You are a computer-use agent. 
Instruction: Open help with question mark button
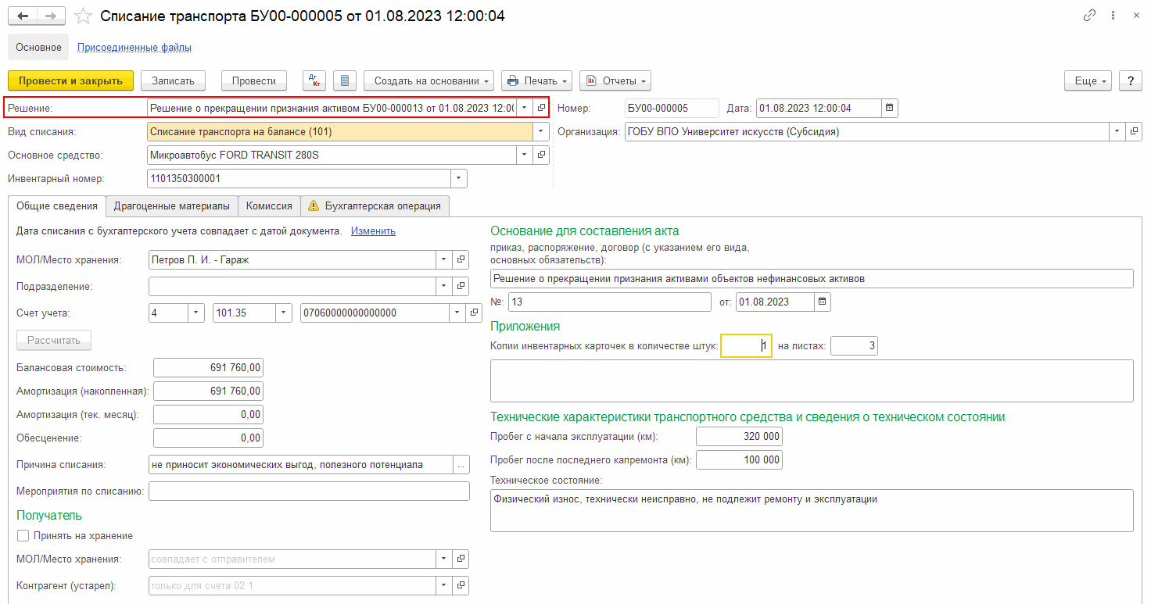click(x=1131, y=80)
